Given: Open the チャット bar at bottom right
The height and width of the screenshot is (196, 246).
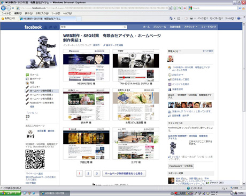Looking at the screenshot, I should click(222, 183).
